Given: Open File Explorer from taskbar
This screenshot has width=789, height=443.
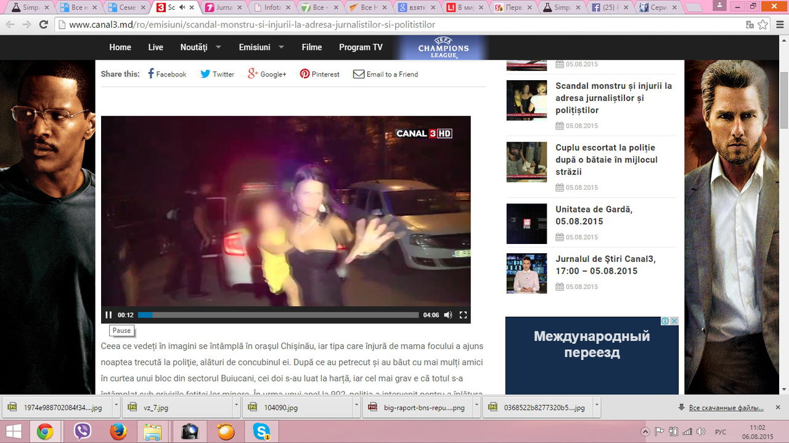Looking at the screenshot, I should tap(153, 431).
